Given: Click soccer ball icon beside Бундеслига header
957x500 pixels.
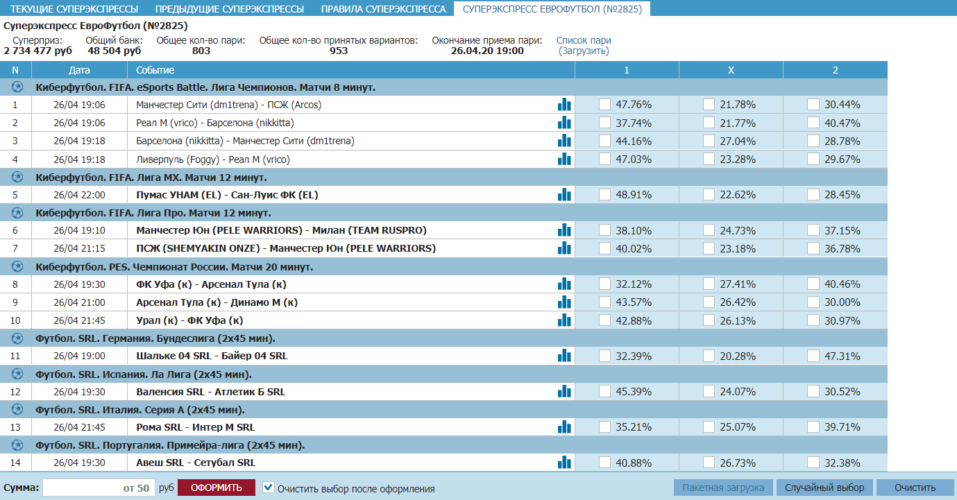Looking at the screenshot, I should (x=17, y=338).
